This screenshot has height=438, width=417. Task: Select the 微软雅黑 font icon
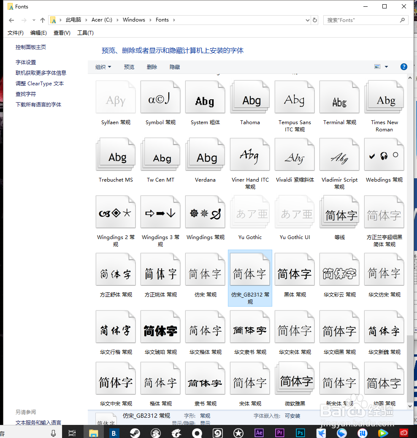click(295, 378)
